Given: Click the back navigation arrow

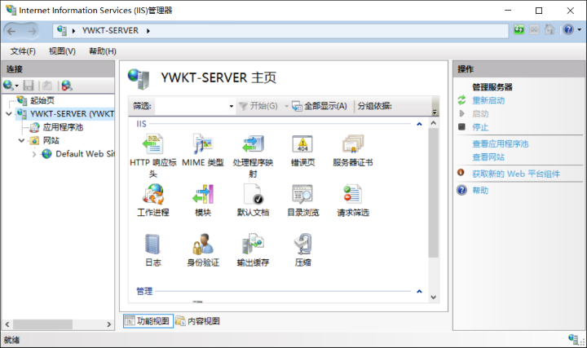Looking at the screenshot, I should point(11,31).
